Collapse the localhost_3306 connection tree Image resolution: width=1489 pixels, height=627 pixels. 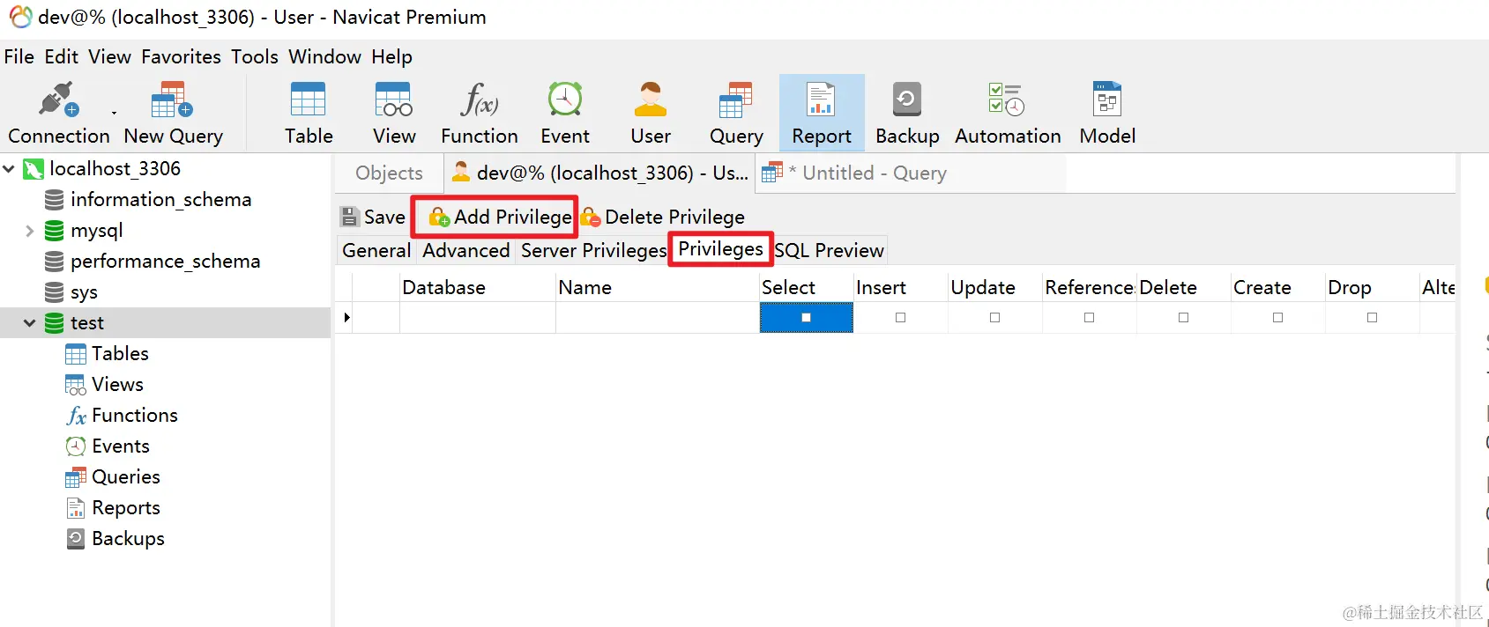pos(9,168)
